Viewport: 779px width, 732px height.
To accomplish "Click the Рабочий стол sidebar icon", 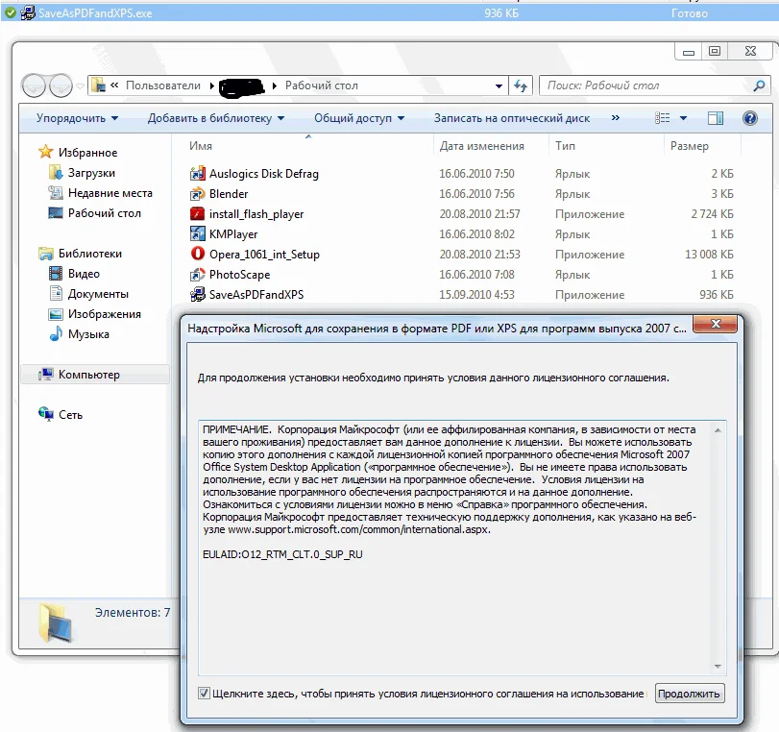I will (x=55, y=212).
